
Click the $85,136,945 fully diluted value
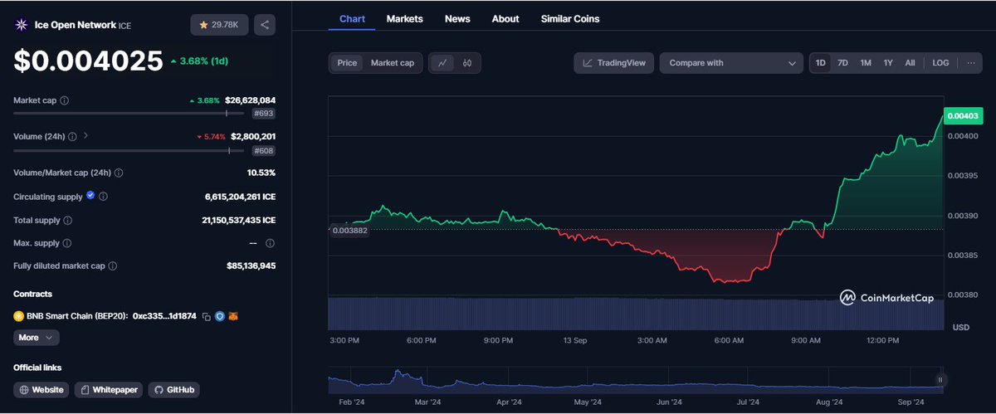tap(251, 266)
